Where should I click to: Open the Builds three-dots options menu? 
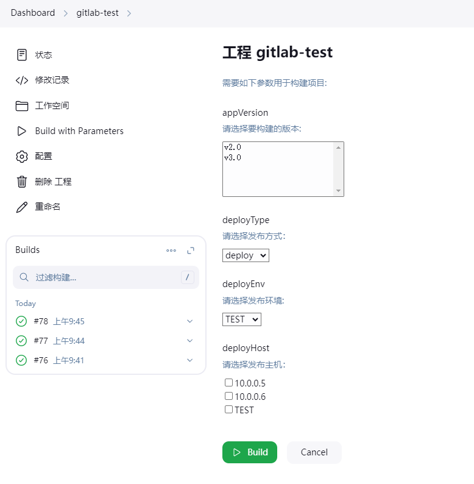pos(171,251)
